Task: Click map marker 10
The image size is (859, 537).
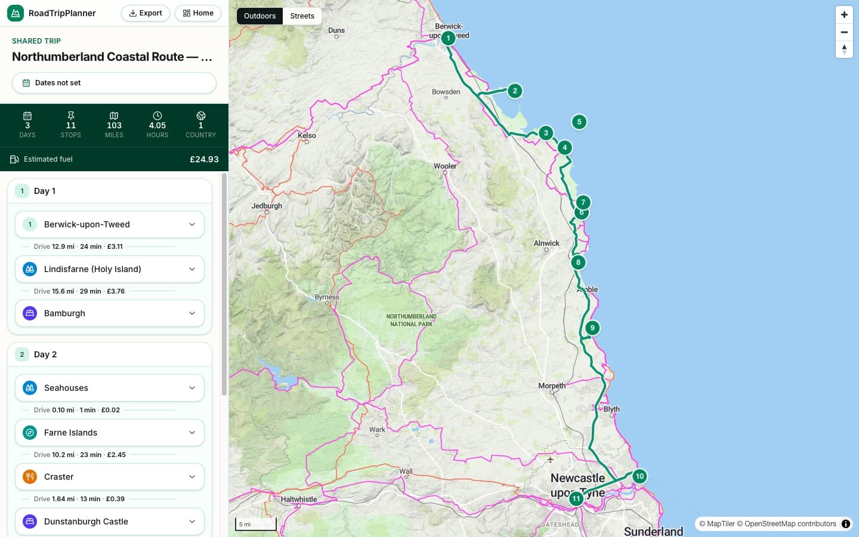Action: coord(639,476)
